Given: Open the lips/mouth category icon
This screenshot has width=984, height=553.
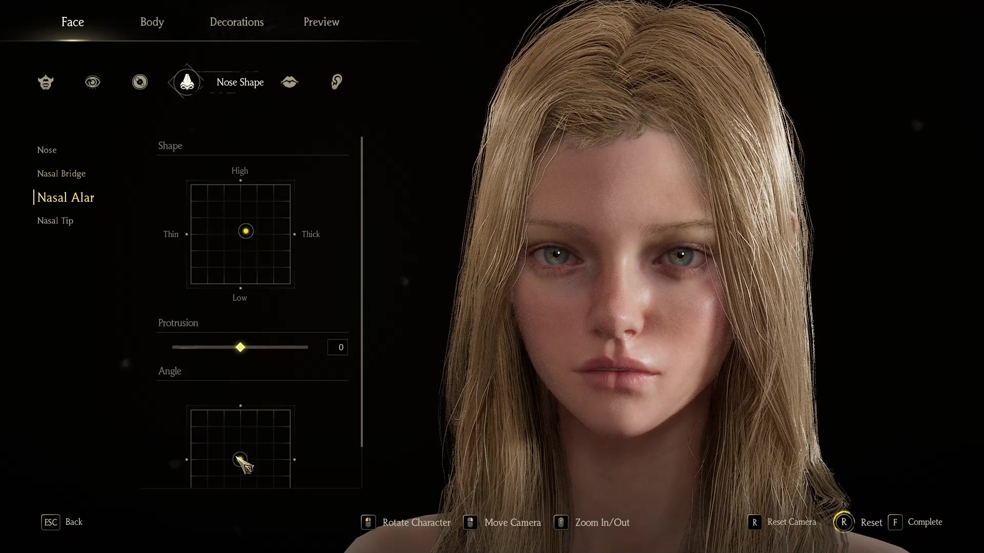Looking at the screenshot, I should coord(290,82).
